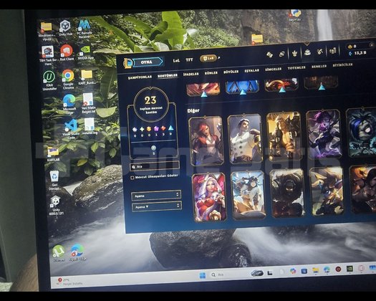
Task: Open the profile crest icon in client header
Action: point(294,53)
